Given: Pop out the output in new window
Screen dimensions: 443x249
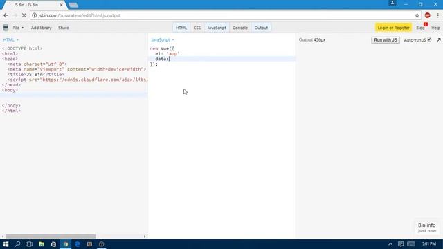Looking at the screenshot, I should tap(439, 40).
